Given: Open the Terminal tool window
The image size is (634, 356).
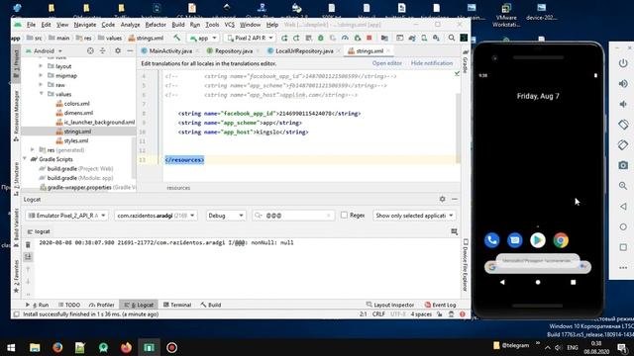Looking at the screenshot, I should [177, 305].
